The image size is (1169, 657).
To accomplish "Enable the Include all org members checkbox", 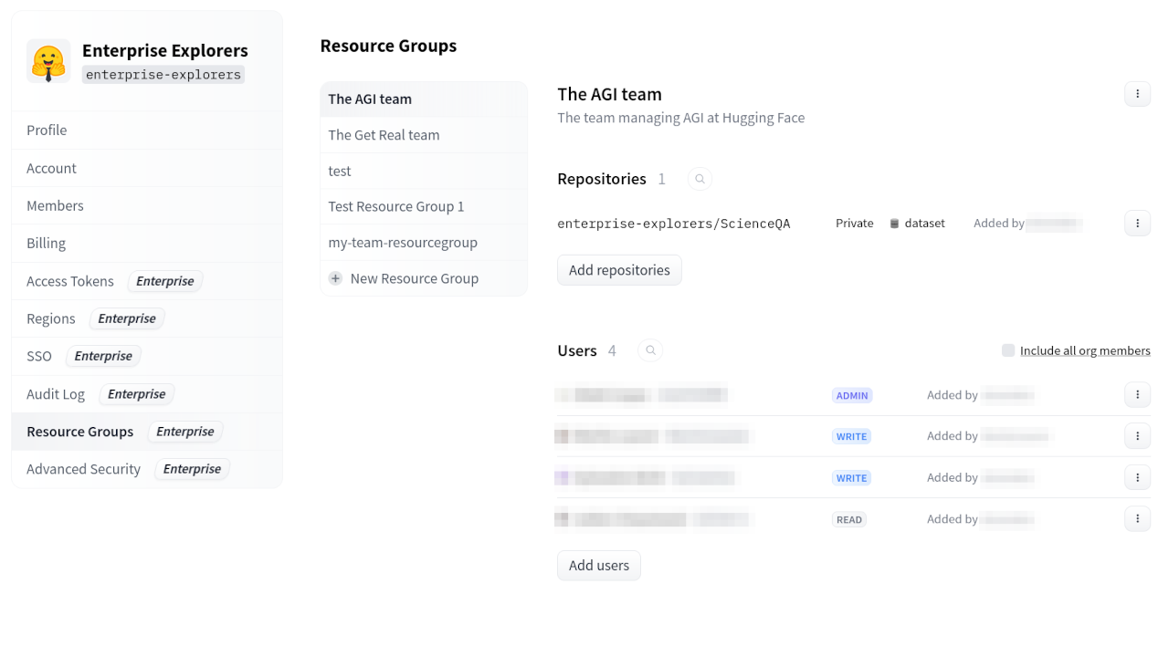I will [1007, 349].
